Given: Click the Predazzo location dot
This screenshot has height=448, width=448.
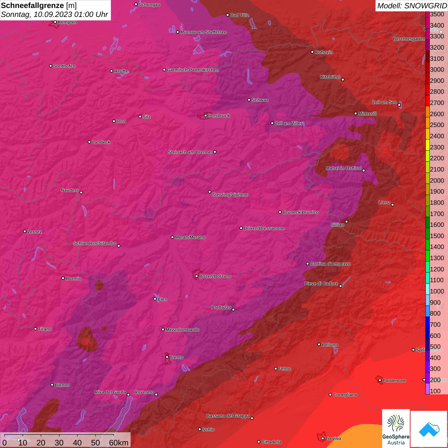Looking at the screenshot, I should point(233,309).
